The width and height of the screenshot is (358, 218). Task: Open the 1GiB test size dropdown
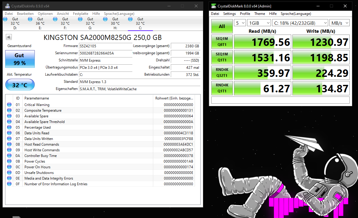click(x=259, y=23)
